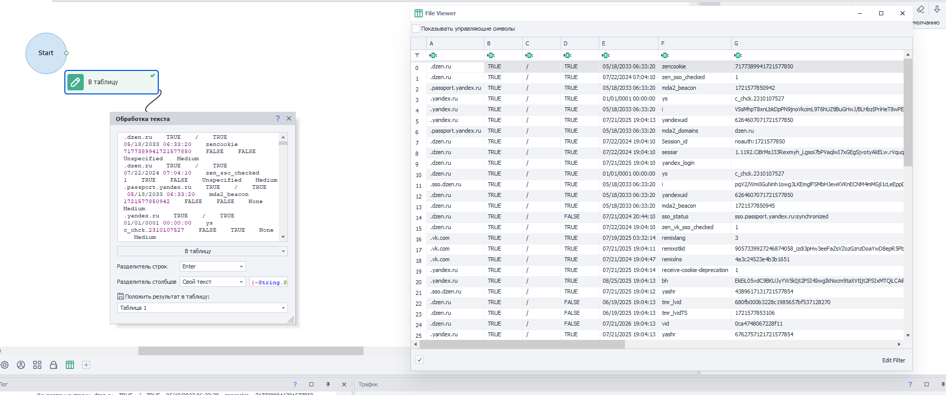Screen dimensions: 946x395
Task: Click the File Viewer horizontal scrollbar thumb
Action: (522, 344)
